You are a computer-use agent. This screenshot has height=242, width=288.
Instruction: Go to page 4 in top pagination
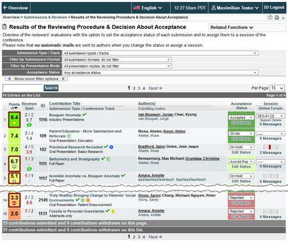point(143,88)
